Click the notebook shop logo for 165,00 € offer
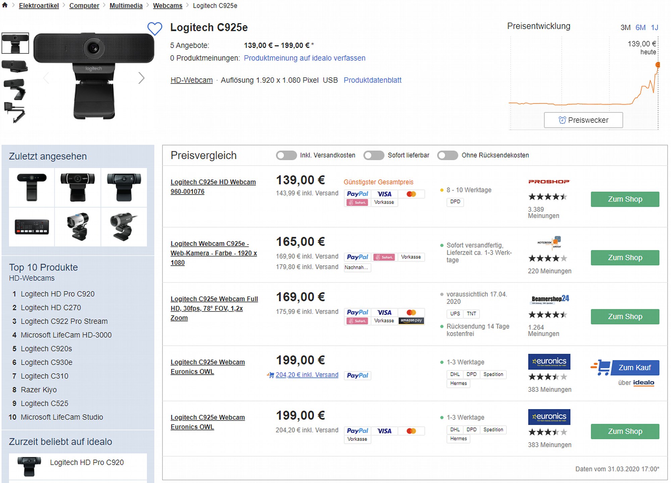Viewport: 671px width, 483px height. (x=549, y=243)
